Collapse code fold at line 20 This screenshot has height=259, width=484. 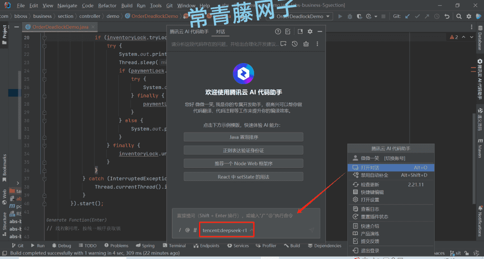pos(44,38)
